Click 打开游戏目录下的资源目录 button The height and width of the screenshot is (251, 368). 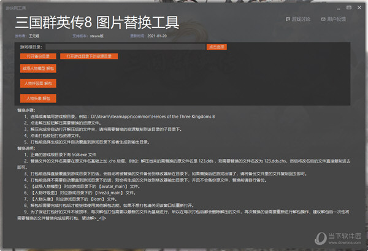[x=89, y=56]
